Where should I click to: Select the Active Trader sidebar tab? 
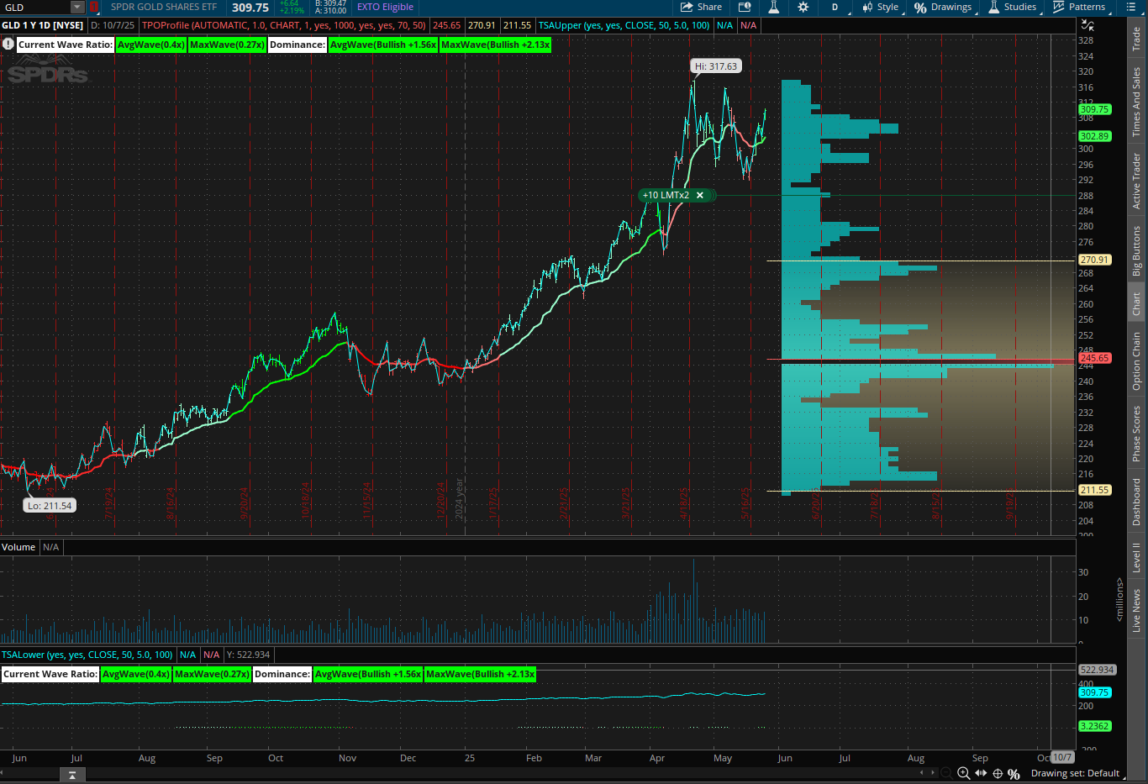pos(1136,181)
